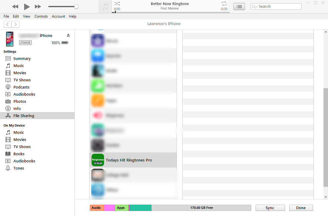Open the Summary settings page
This screenshot has width=328, height=216.
[37, 59]
